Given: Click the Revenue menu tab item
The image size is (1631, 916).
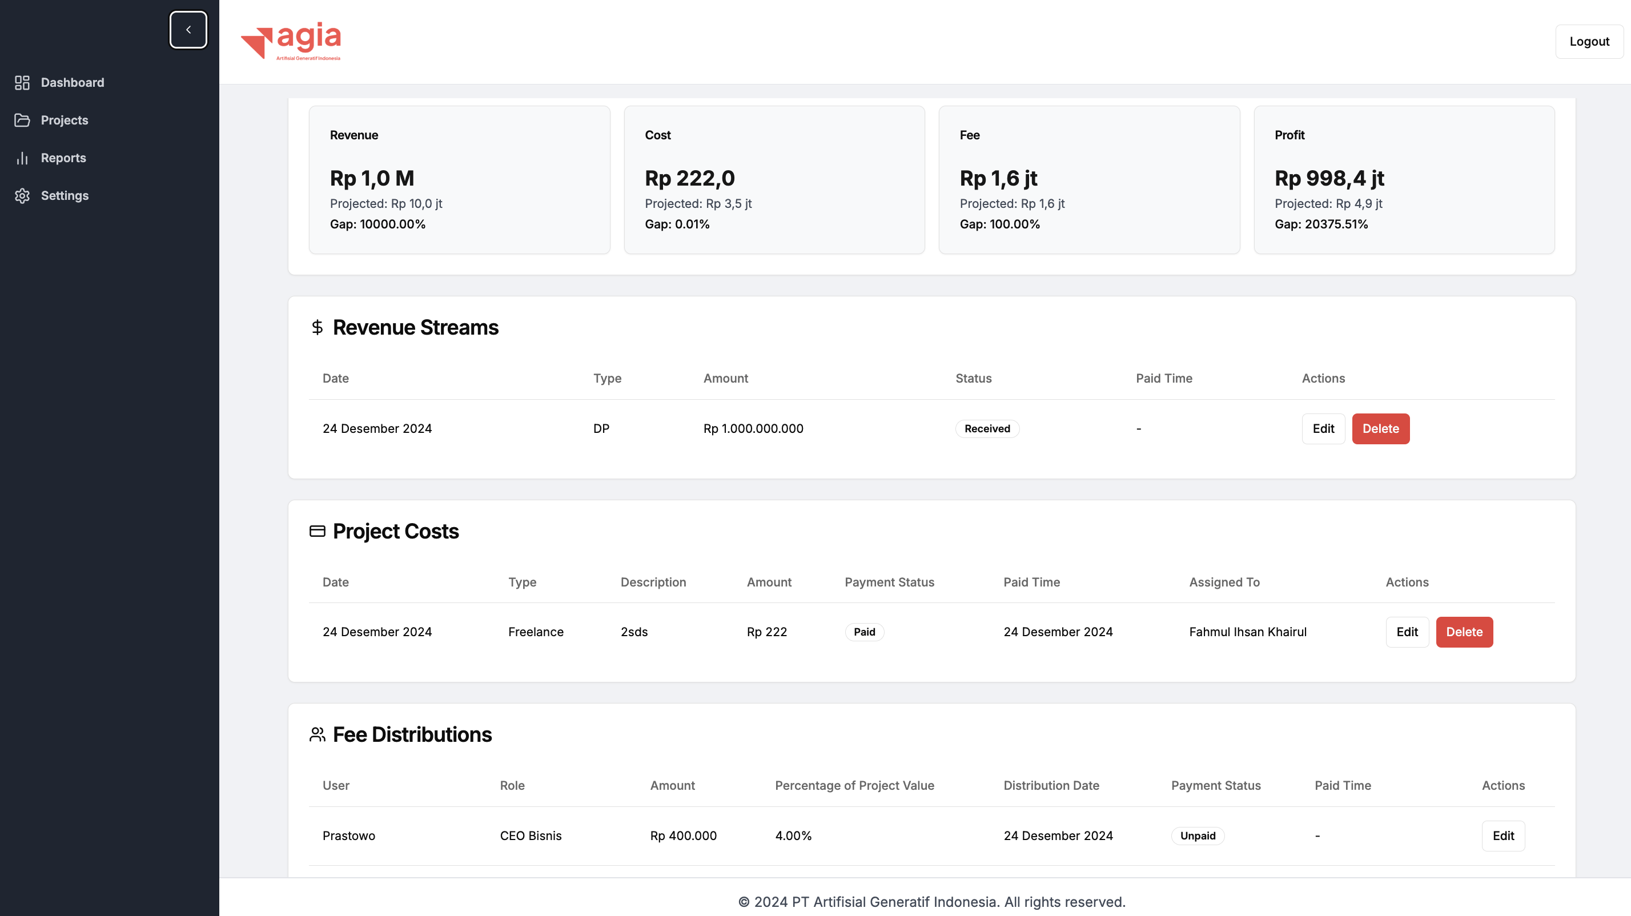Looking at the screenshot, I should (x=353, y=134).
